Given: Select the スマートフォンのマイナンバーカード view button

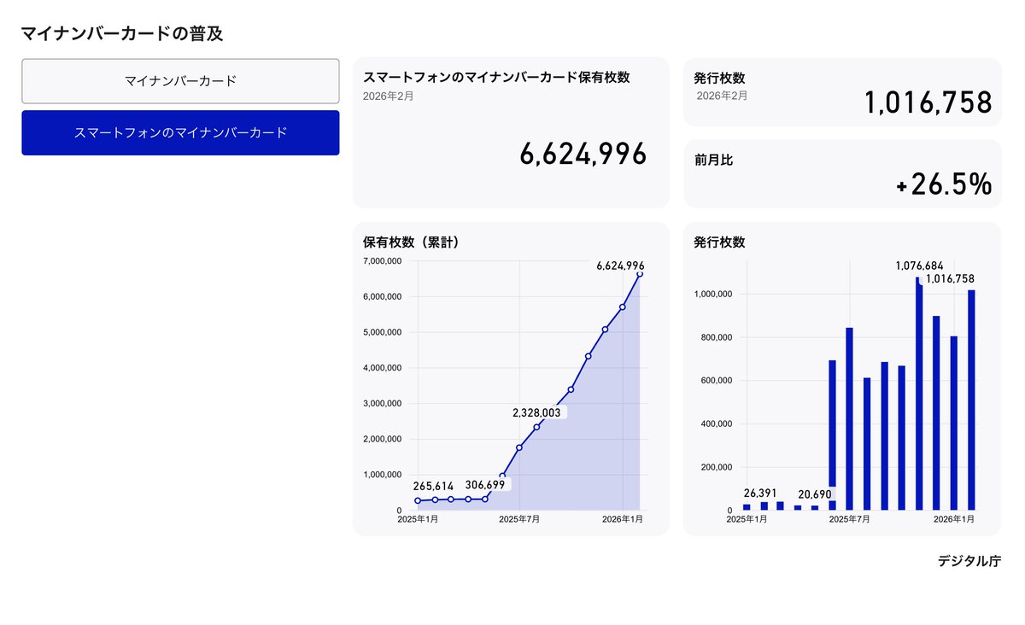Looking at the screenshot, I should point(180,132).
